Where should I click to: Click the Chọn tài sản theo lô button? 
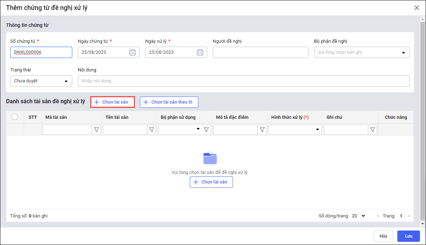click(x=169, y=102)
